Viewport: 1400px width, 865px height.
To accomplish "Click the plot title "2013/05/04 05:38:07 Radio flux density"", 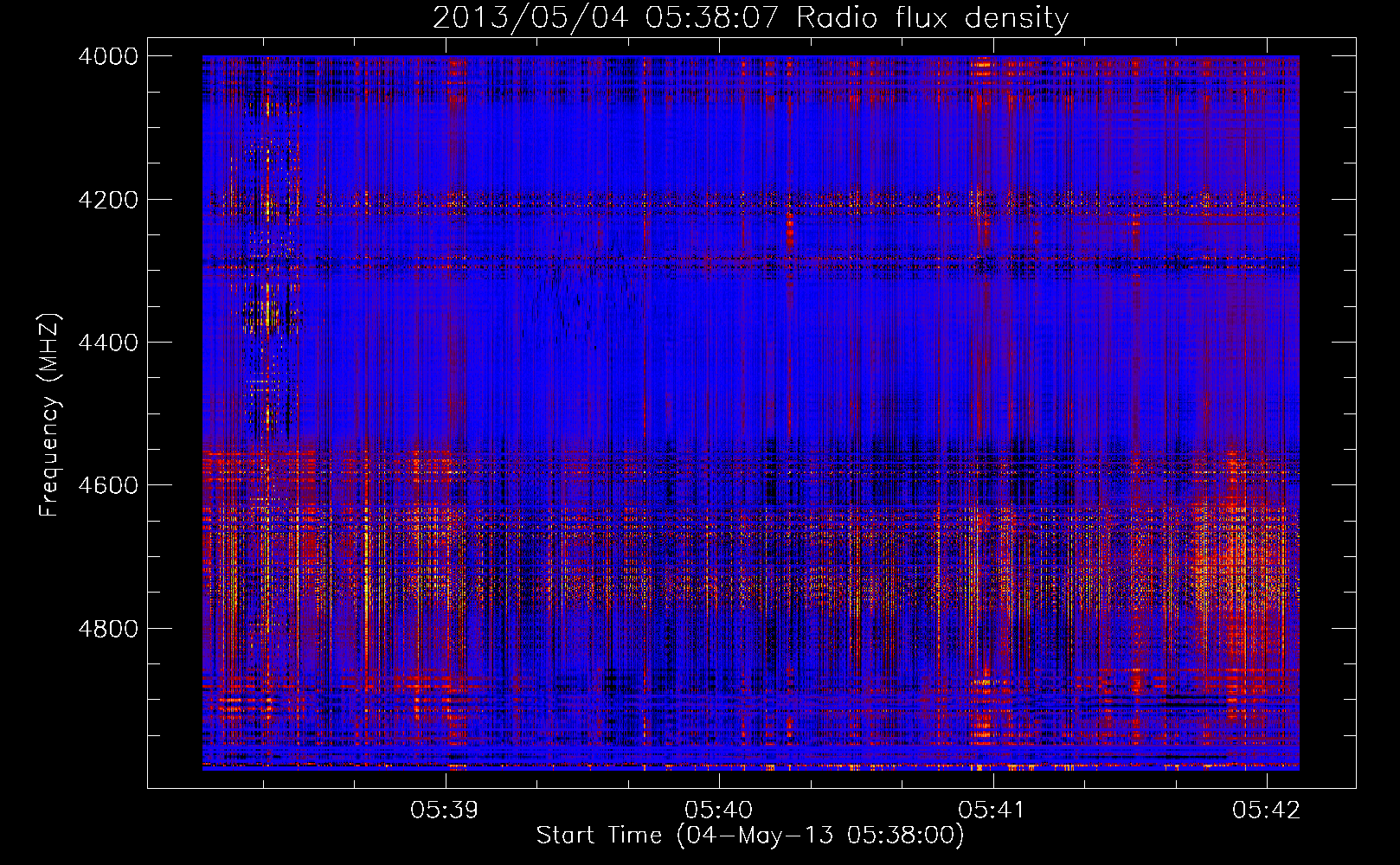I will (x=750, y=18).
